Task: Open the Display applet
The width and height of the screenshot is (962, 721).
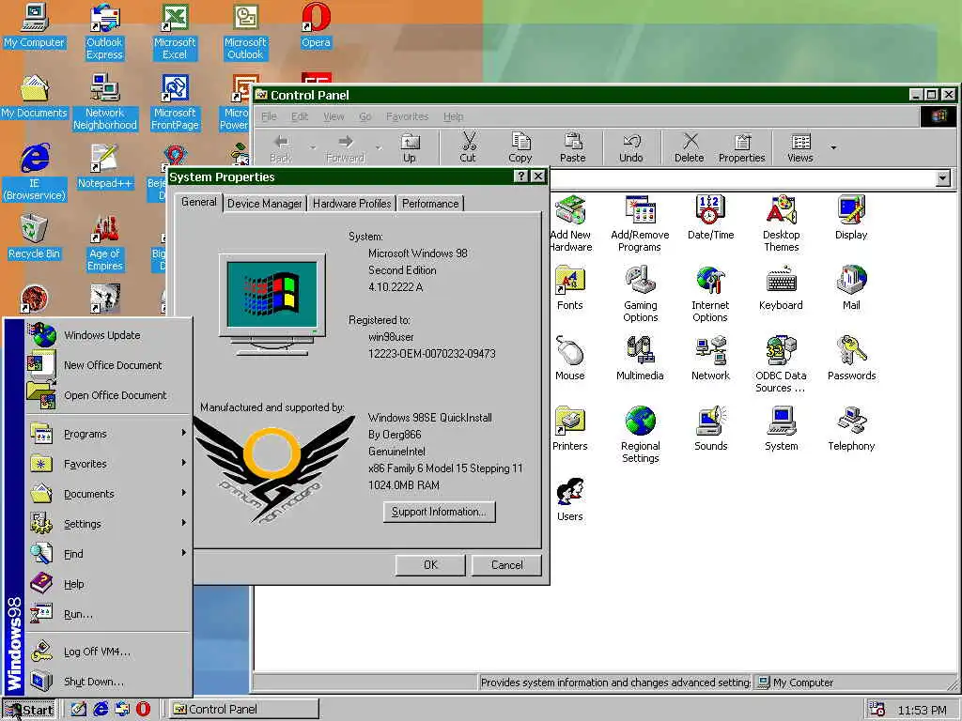Action: [851, 218]
